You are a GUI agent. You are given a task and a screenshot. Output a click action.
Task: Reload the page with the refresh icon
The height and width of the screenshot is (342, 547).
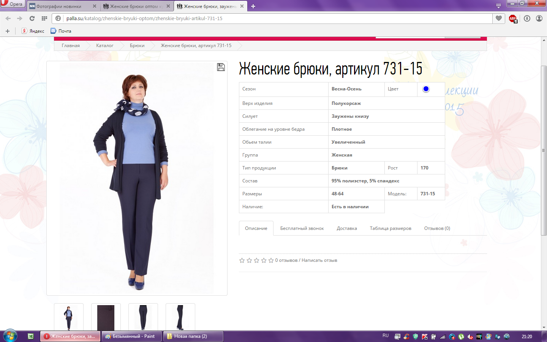(x=32, y=18)
